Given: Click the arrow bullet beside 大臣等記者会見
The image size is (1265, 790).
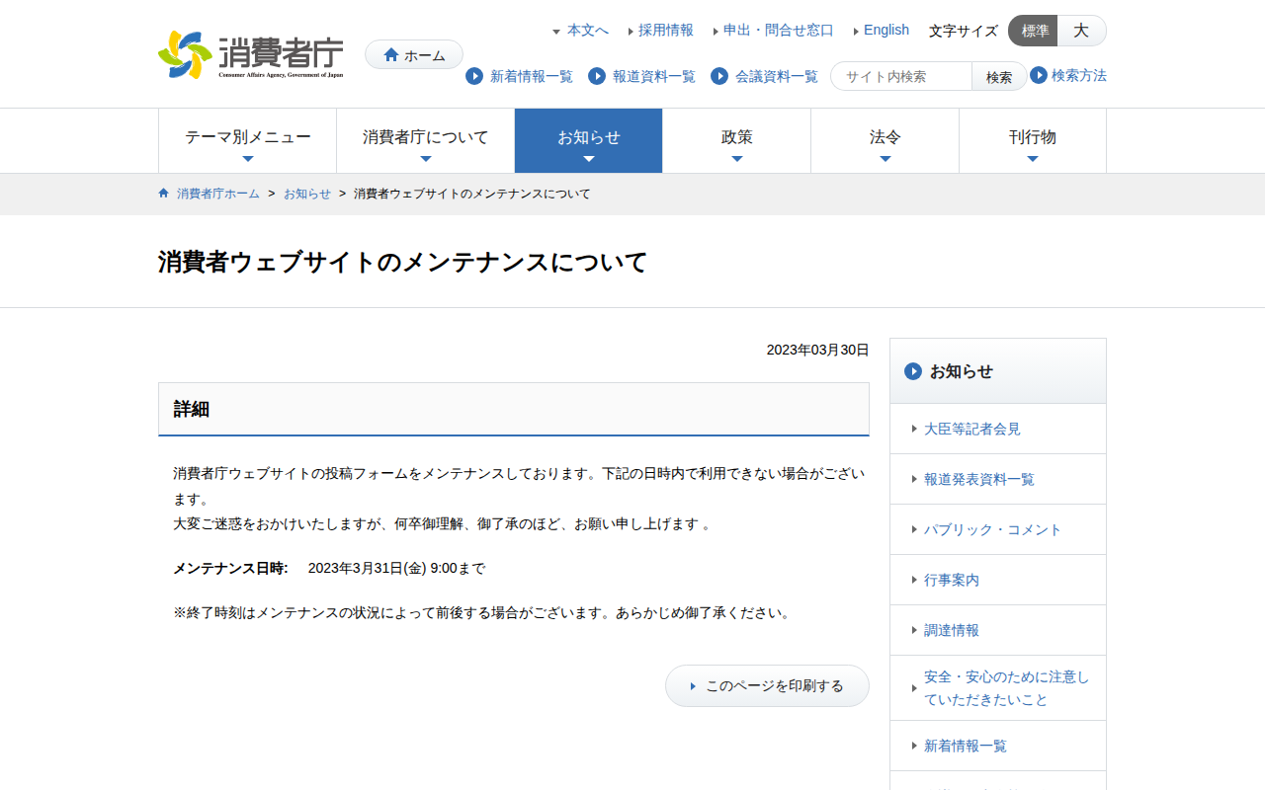Looking at the screenshot, I should click(x=914, y=430).
